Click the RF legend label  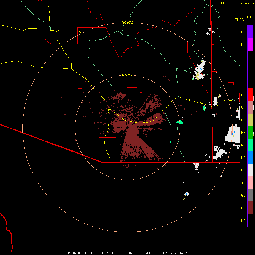click(243, 32)
